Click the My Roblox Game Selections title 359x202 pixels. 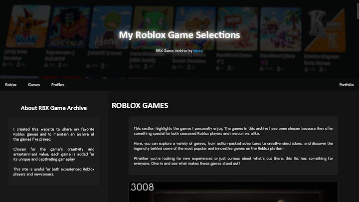tap(179, 35)
